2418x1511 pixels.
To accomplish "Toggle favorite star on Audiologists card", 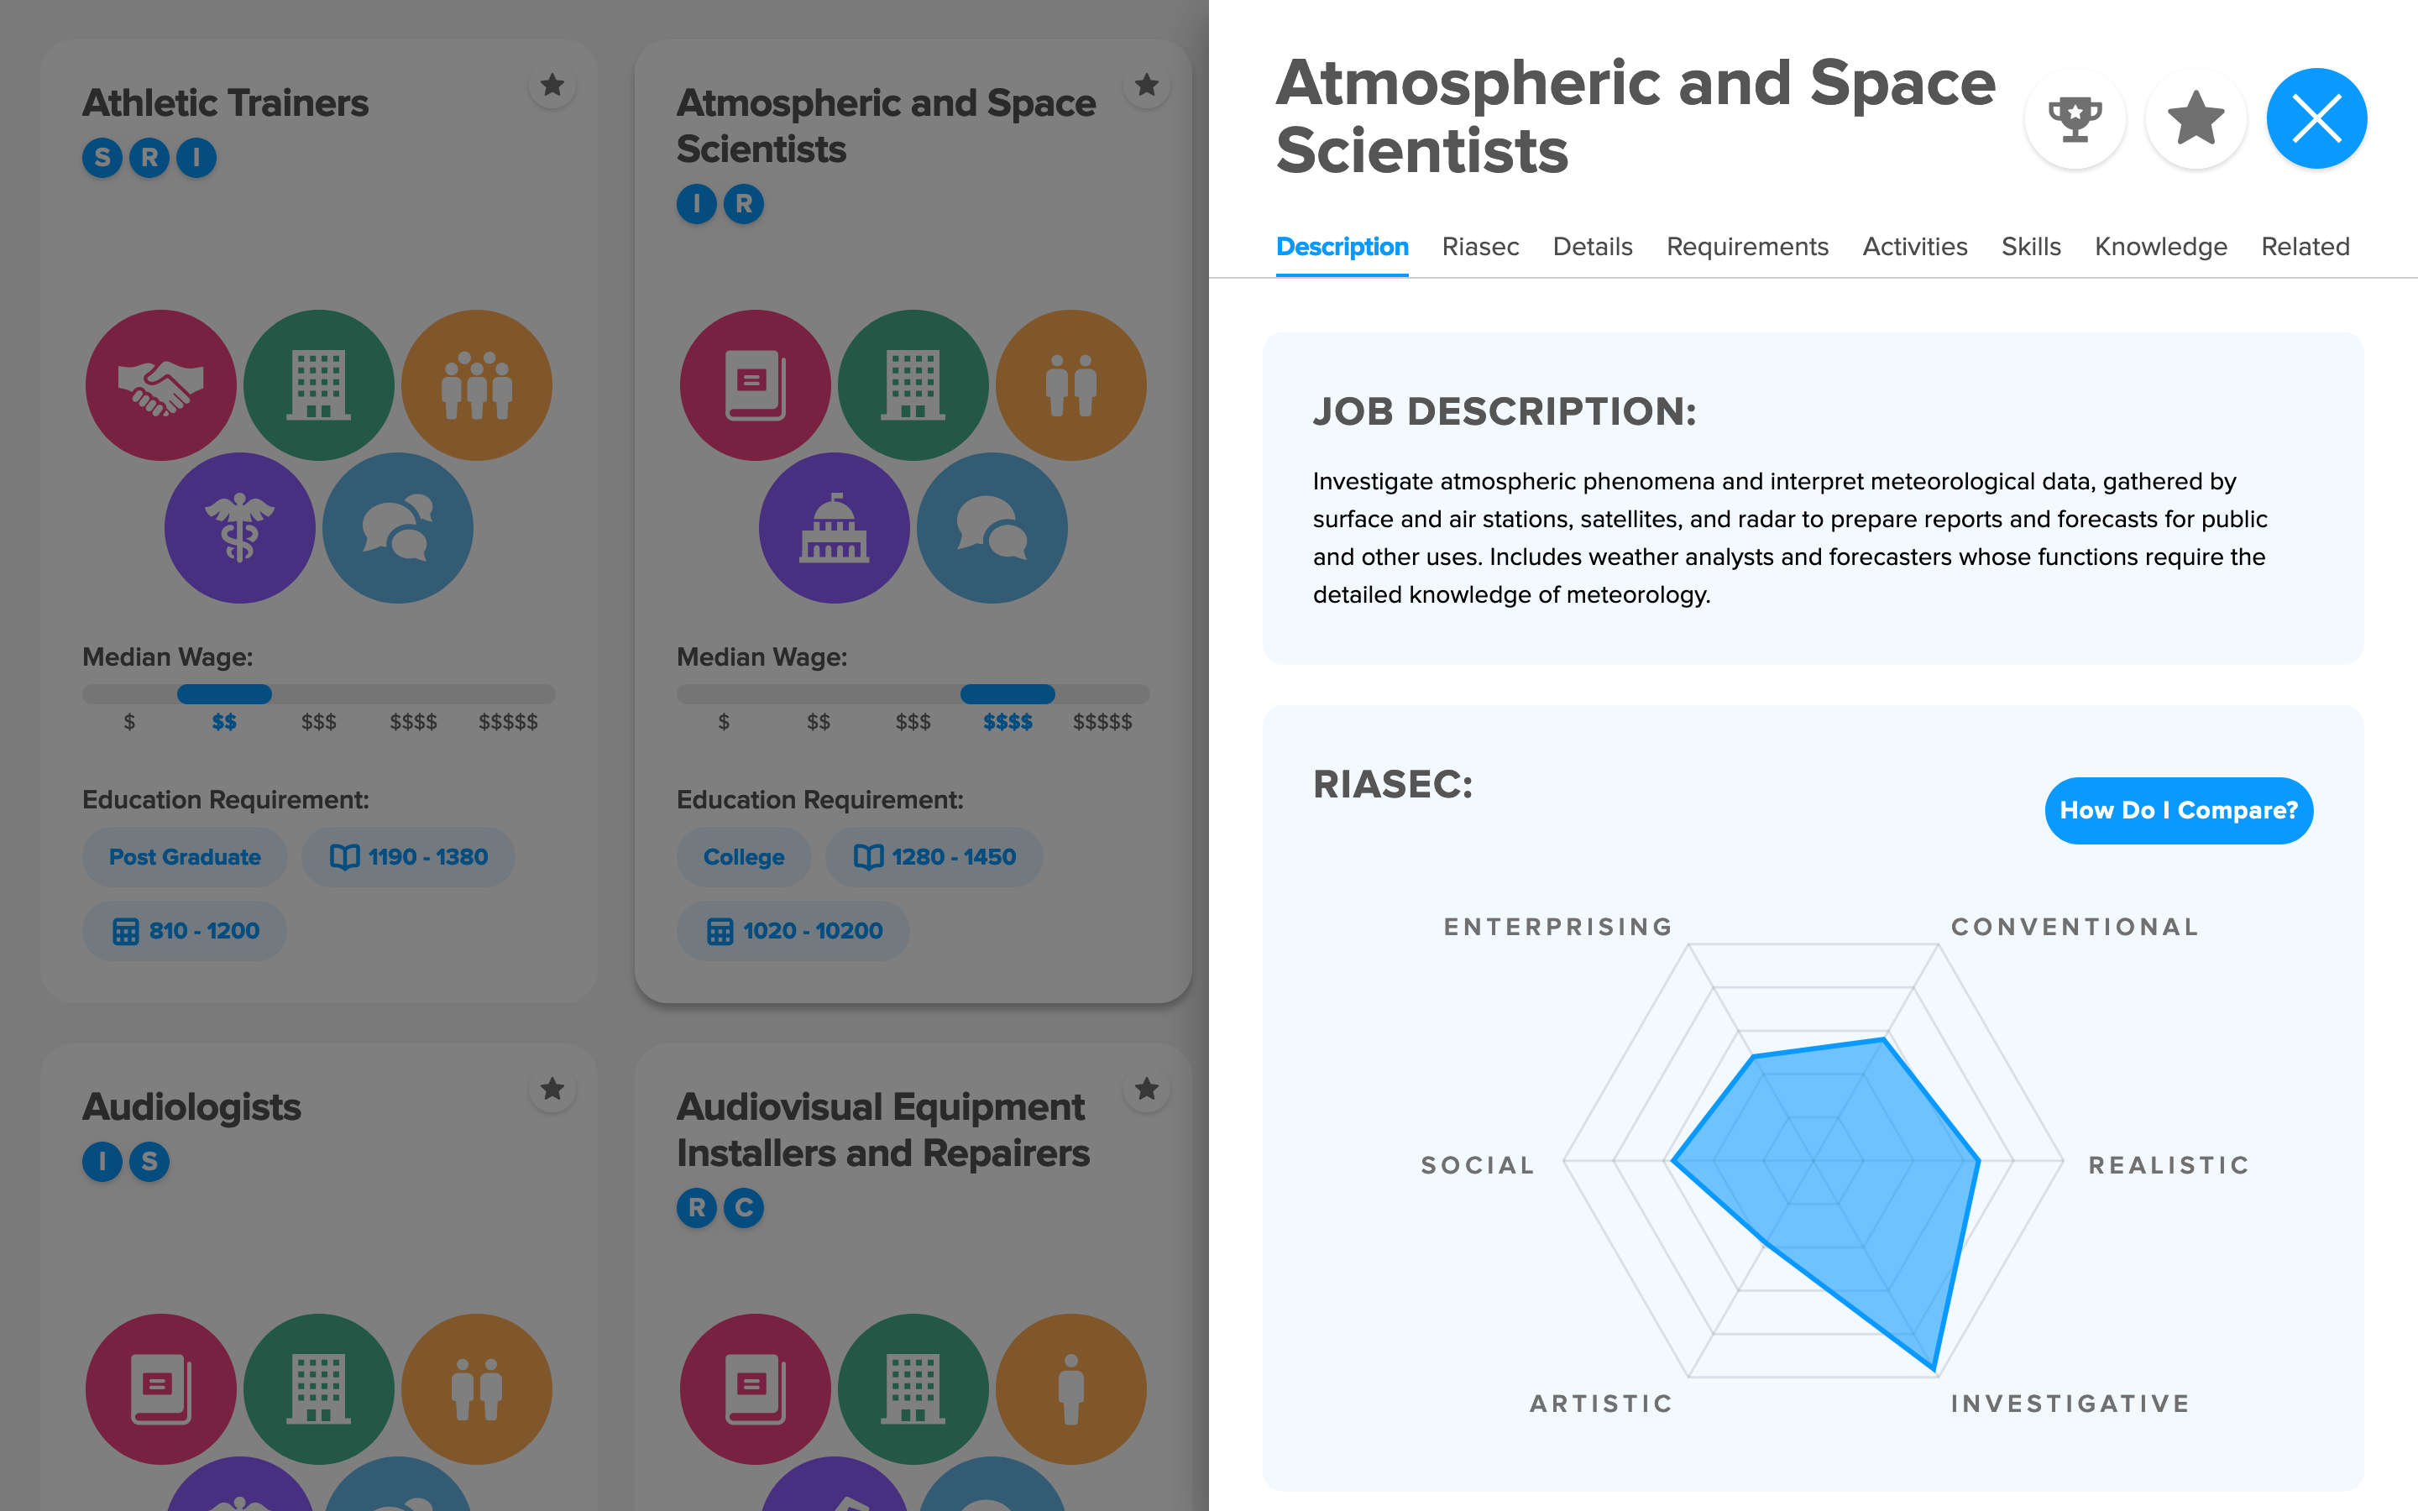I will coord(552,1090).
